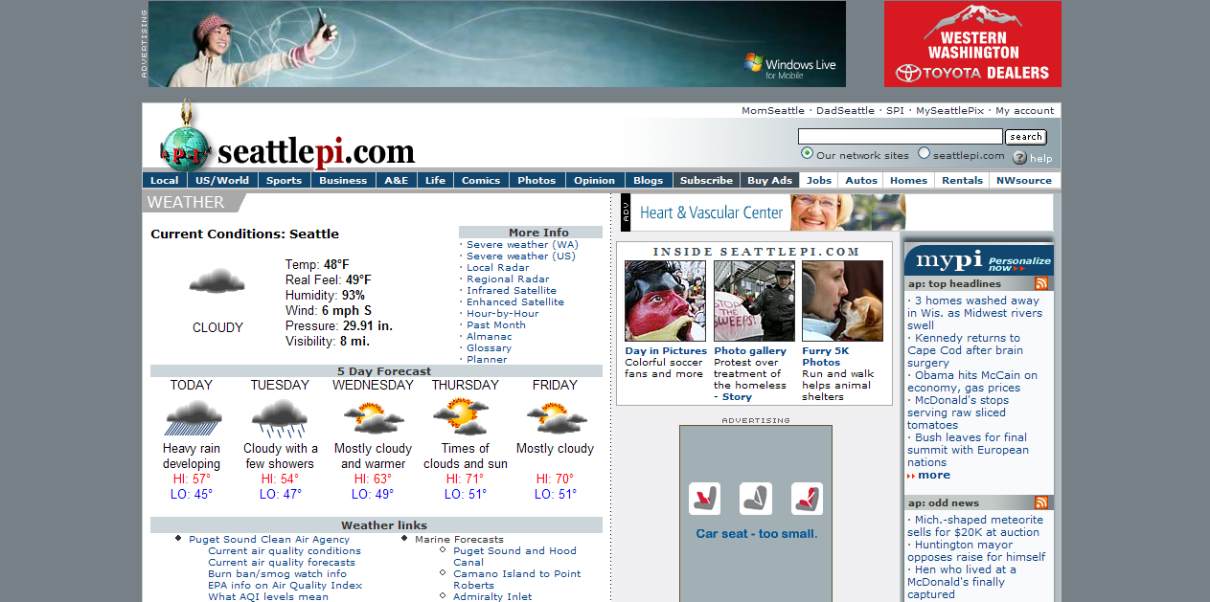
Task: Open the Sports navigation tab
Action: (284, 180)
